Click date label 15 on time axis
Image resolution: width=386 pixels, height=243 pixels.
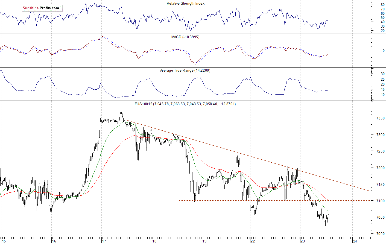3,241
